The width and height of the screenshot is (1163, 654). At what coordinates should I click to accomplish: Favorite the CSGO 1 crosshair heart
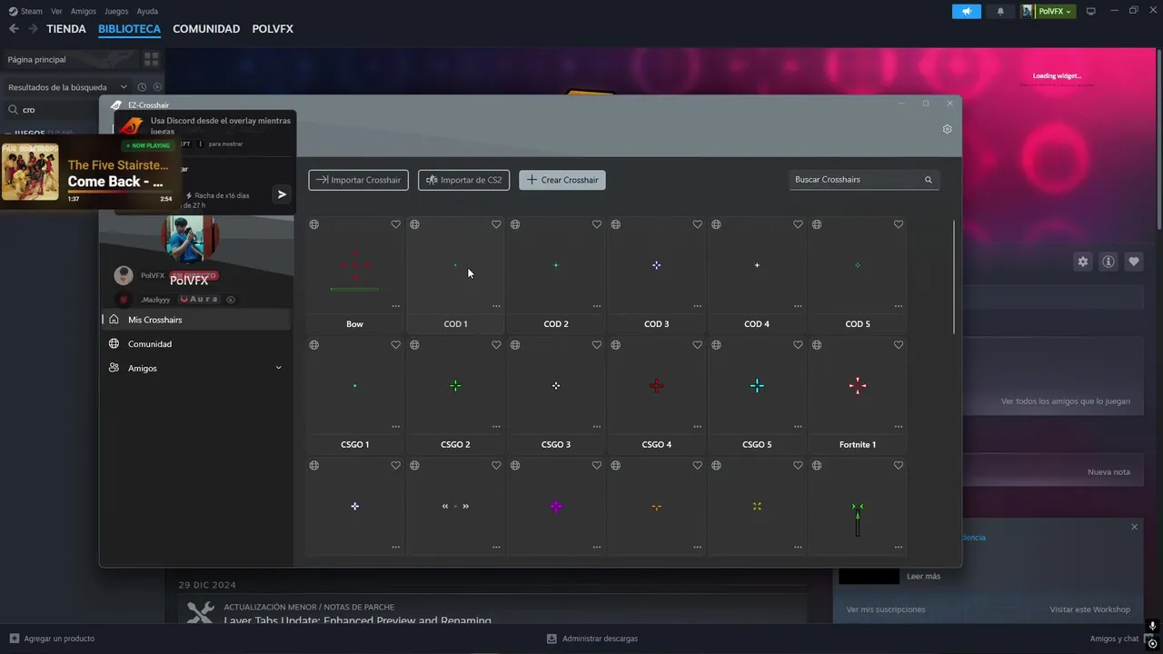[x=395, y=345]
